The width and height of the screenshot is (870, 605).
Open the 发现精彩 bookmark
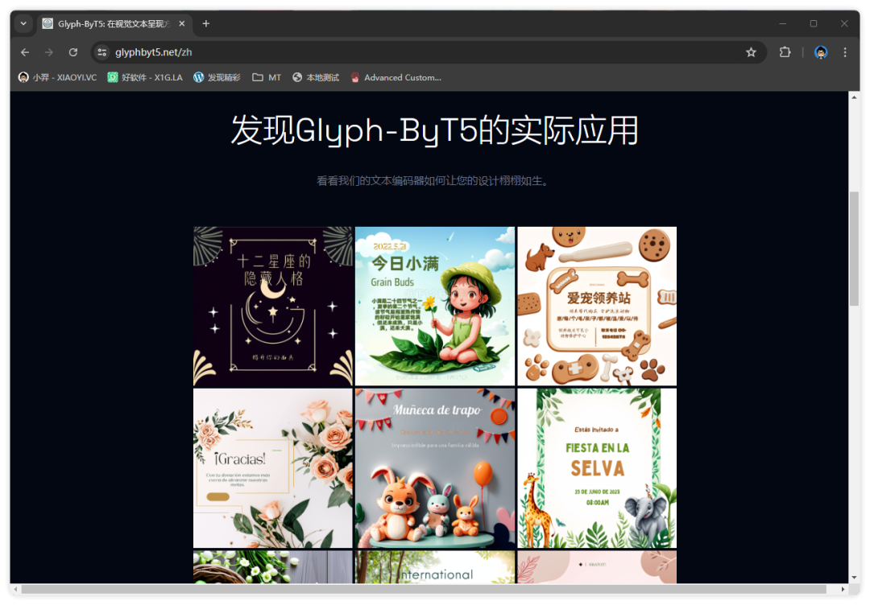coord(217,77)
